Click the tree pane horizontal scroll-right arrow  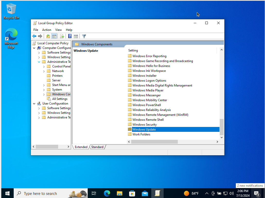click(68, 147)
